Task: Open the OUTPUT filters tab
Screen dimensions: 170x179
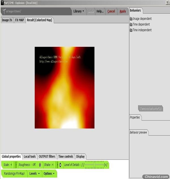Action: point(47,156)
